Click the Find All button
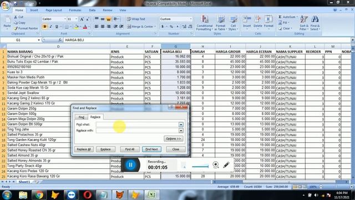The height and width of the screenshot is (200, 355). [130, 149]
